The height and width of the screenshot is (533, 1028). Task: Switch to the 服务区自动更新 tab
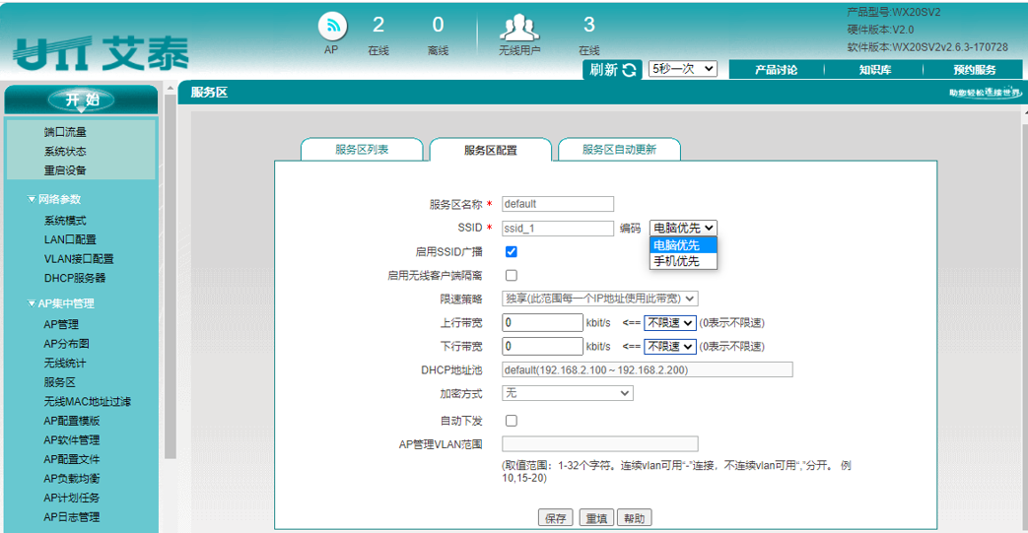point(618,150)
